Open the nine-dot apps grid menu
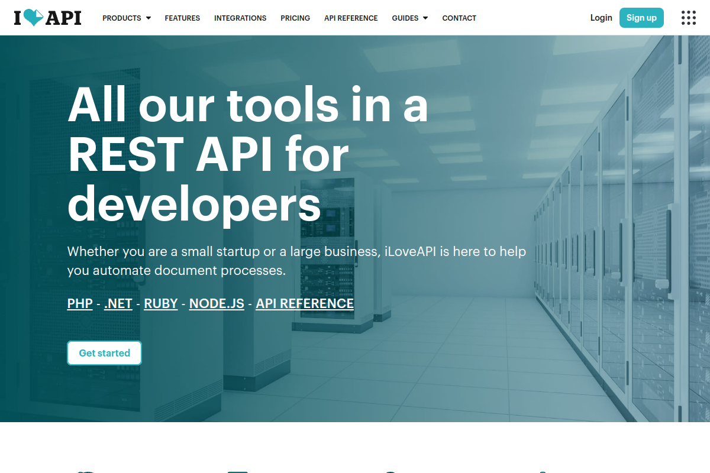Screen dimensions: 710x473 tap(689, 18)
